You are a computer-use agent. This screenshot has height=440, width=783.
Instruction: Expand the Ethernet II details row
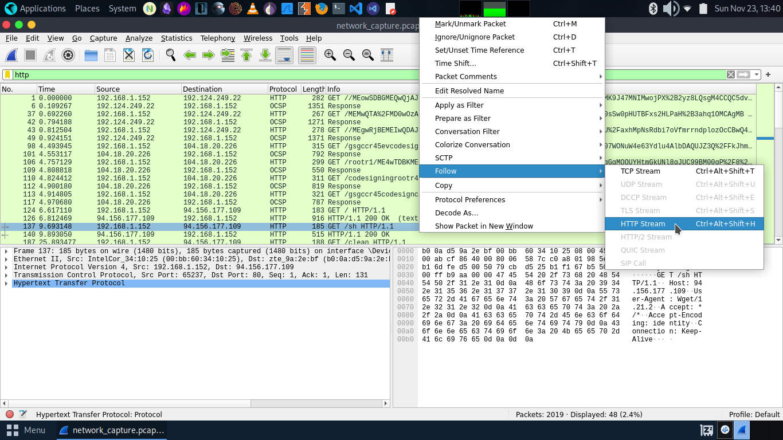[x=6, y=260]
